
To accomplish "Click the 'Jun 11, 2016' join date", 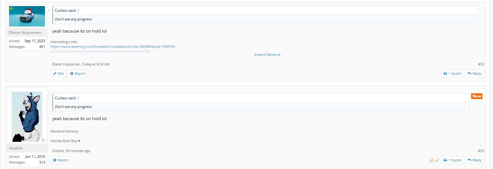I will click(x=35, y=157).
